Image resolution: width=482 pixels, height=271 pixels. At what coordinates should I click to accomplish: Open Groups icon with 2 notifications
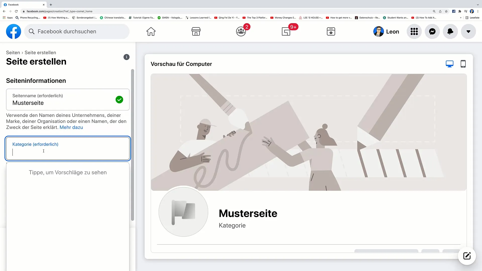click(241, 32)
